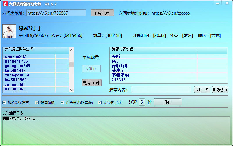Viewport: 233px width, 146px height.
Task: Select the 好听 danmaku entry
Action: point(169,56)
